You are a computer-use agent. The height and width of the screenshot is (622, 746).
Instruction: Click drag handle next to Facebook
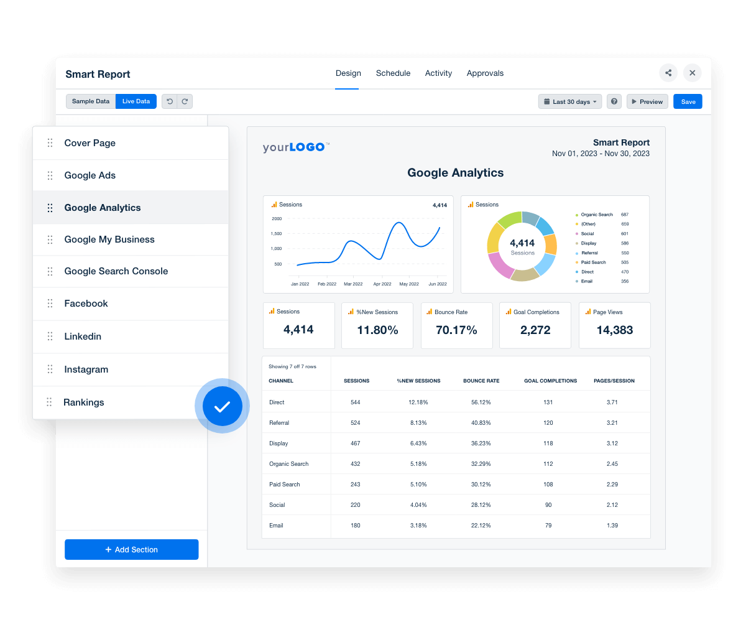pyautogui.click(x=50, y=304)
